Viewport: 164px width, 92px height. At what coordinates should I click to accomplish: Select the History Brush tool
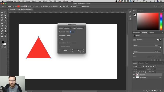[x=5, y=23]
